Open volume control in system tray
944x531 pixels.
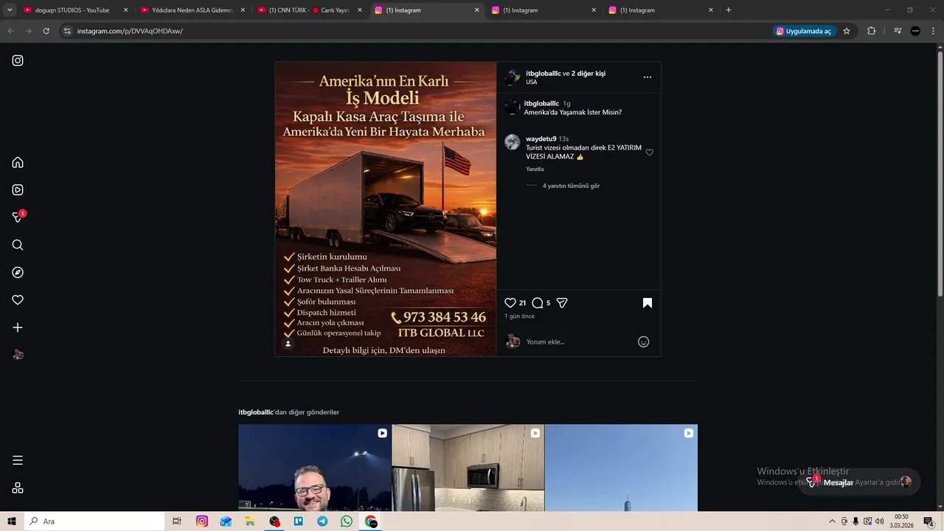pos(879,521)
